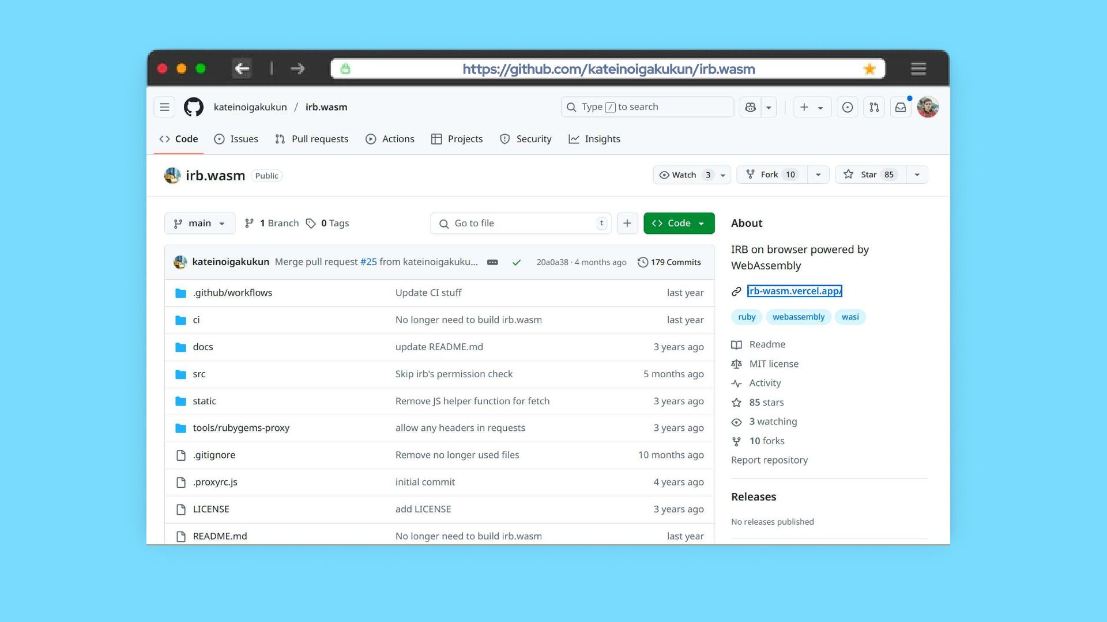
Task: Open the Insights tab
Action: [594, 139]
